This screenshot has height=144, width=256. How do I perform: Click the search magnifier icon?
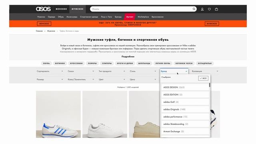click(x=194, y=9)
